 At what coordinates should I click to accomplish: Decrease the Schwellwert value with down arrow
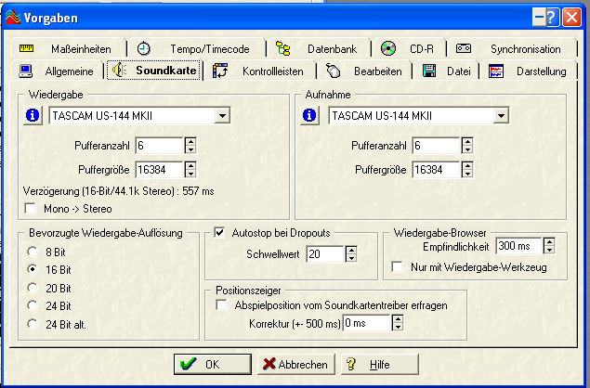pos(351,258)
